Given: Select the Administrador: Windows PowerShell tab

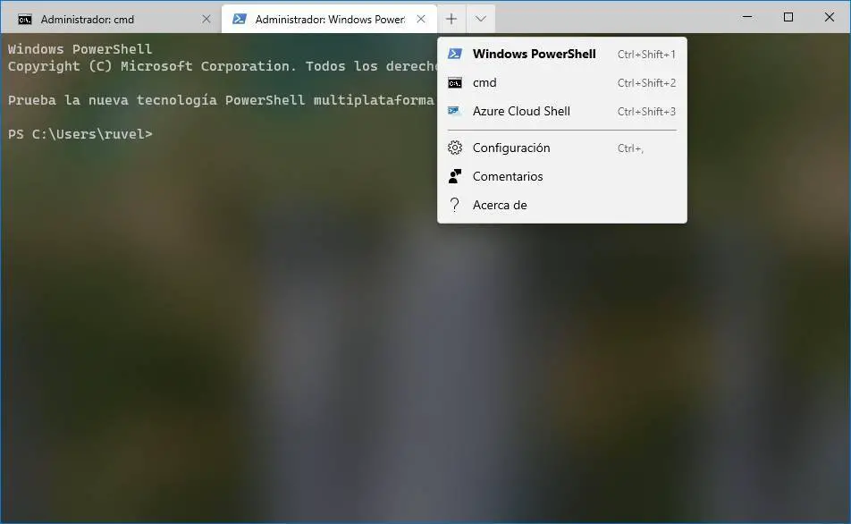Looking at the screenshot, I should [x=329, y=19].
